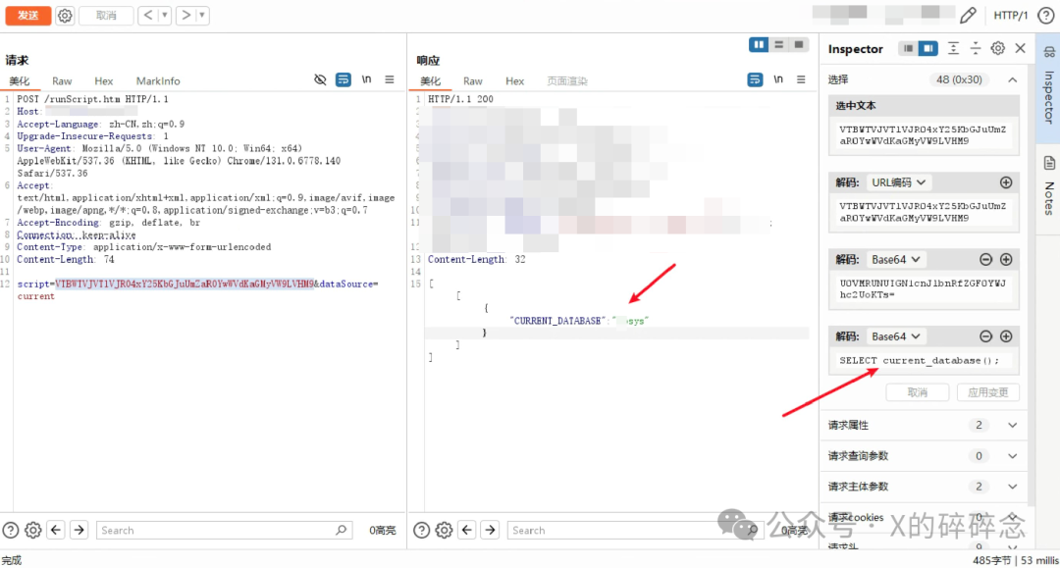
Task: Toggle the \n newline display in response panel
Action: (778, 79)
